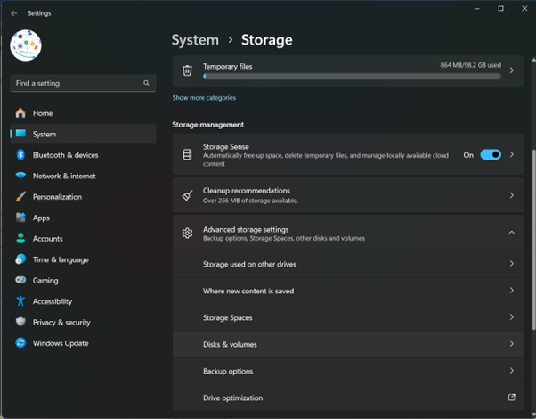Turn off the Storage Sense toggle

(x=491, y=154)
